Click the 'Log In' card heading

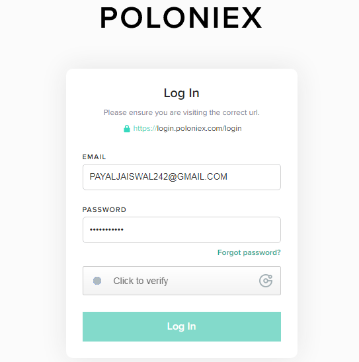[181, 93]
